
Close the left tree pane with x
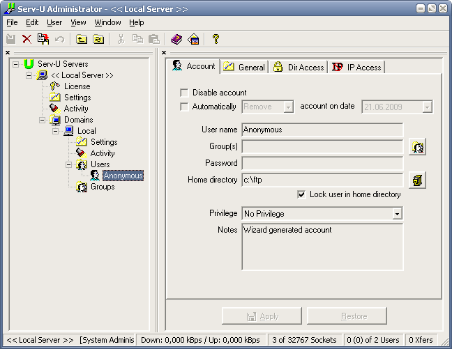click(8, 53)
